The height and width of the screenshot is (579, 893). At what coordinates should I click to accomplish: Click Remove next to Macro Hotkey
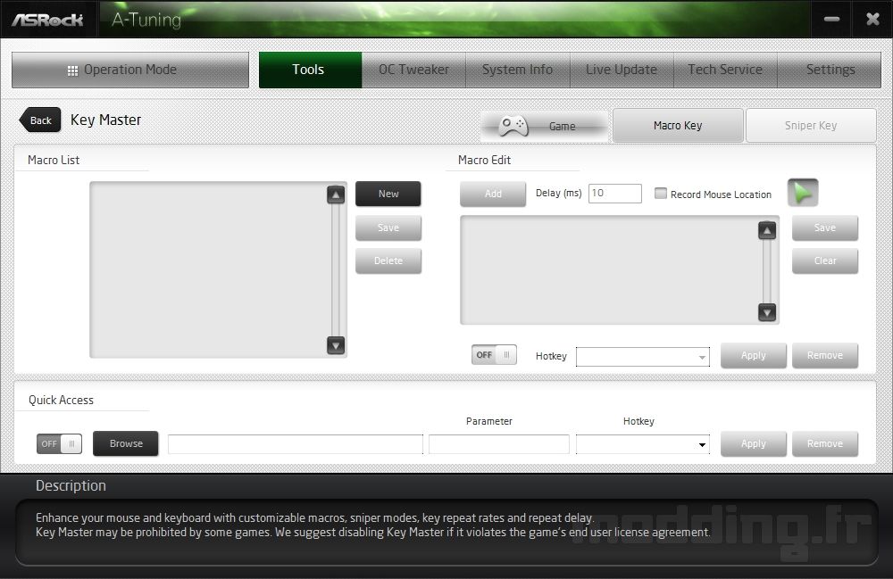coord(825,355)
